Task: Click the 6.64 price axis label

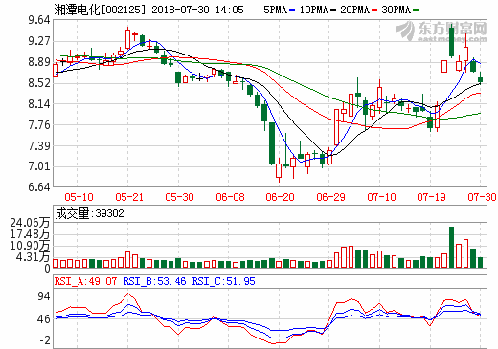Action: click(x=39, y=186)
